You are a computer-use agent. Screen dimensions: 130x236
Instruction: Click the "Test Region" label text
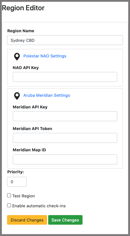(24, 196)
